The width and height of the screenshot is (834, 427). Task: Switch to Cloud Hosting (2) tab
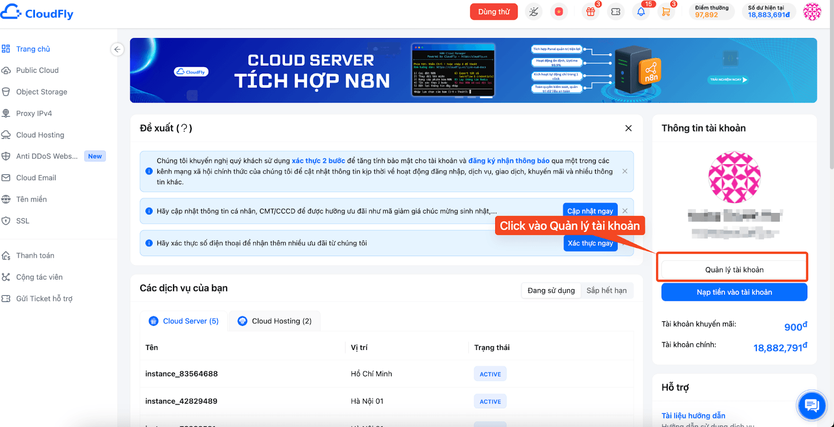[275, 321]
